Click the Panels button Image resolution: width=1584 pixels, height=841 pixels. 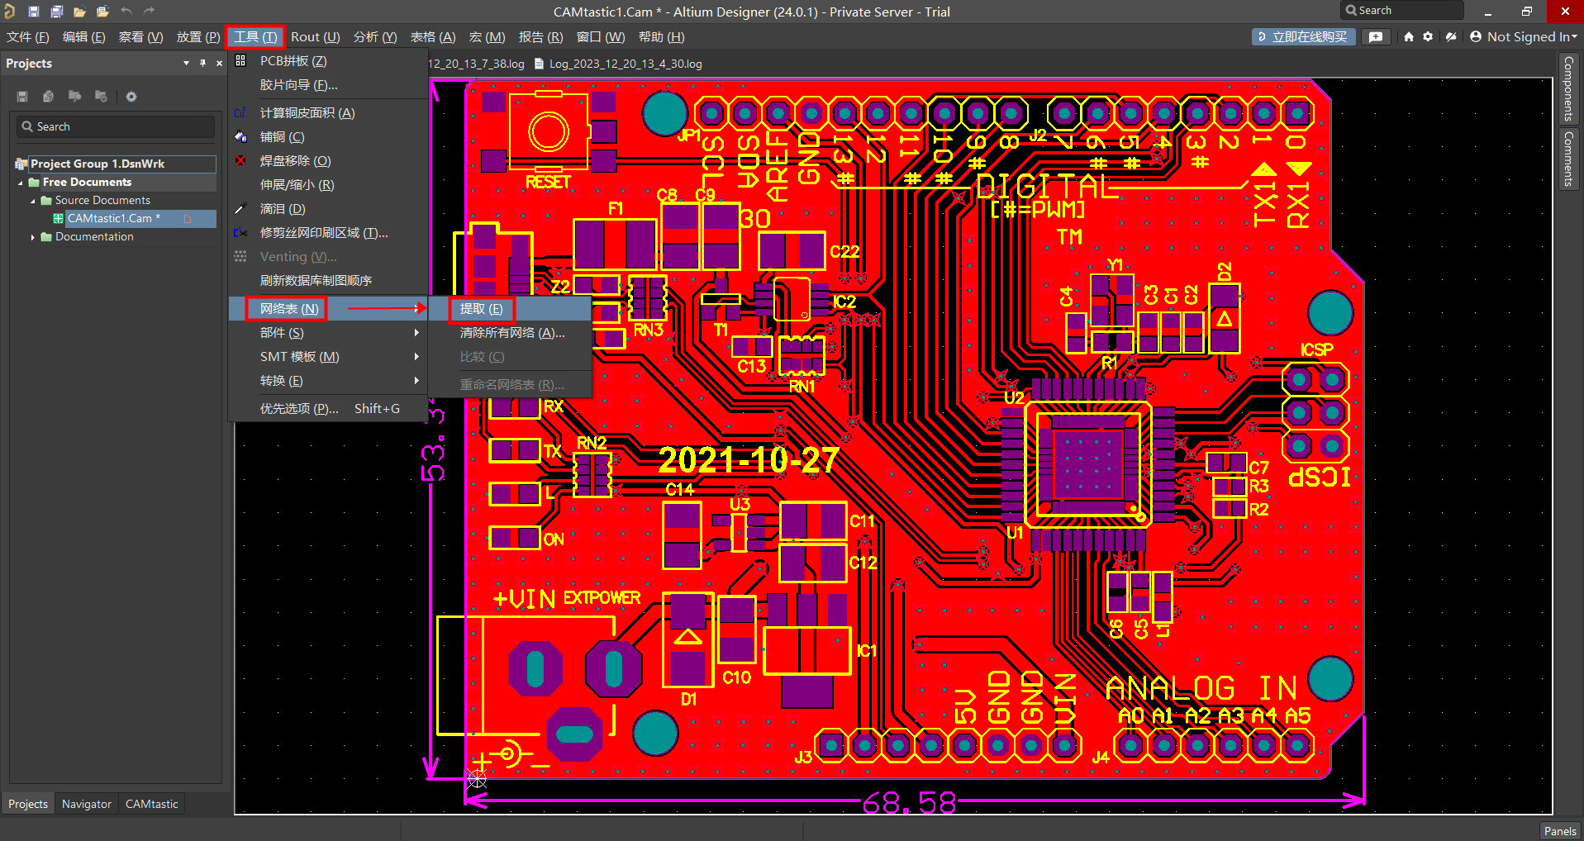coord(1559,831)
